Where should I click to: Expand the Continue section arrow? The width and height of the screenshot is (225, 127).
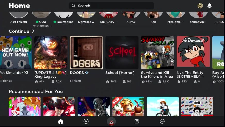[33, 31]
